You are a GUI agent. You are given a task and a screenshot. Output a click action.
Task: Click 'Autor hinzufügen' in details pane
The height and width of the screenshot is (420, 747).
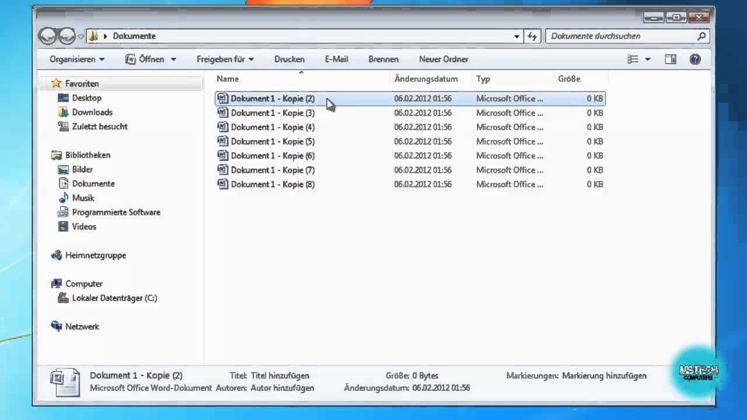282,388
